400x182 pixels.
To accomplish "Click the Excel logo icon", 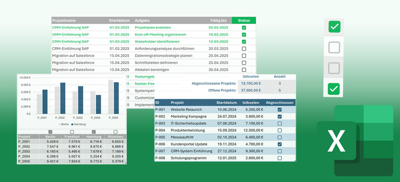I will [355, 141].
